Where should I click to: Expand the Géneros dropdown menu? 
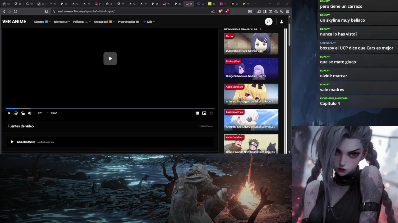pos(42,22)
